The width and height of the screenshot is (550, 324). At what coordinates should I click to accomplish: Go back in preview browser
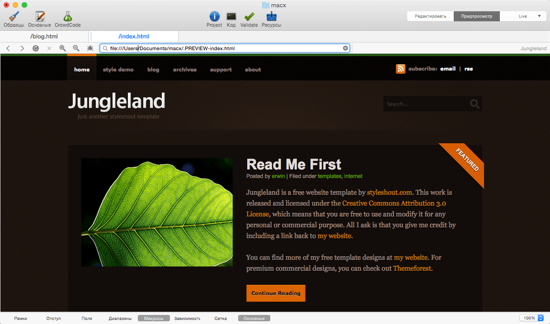pyautogui.click(x=8, y=48)
